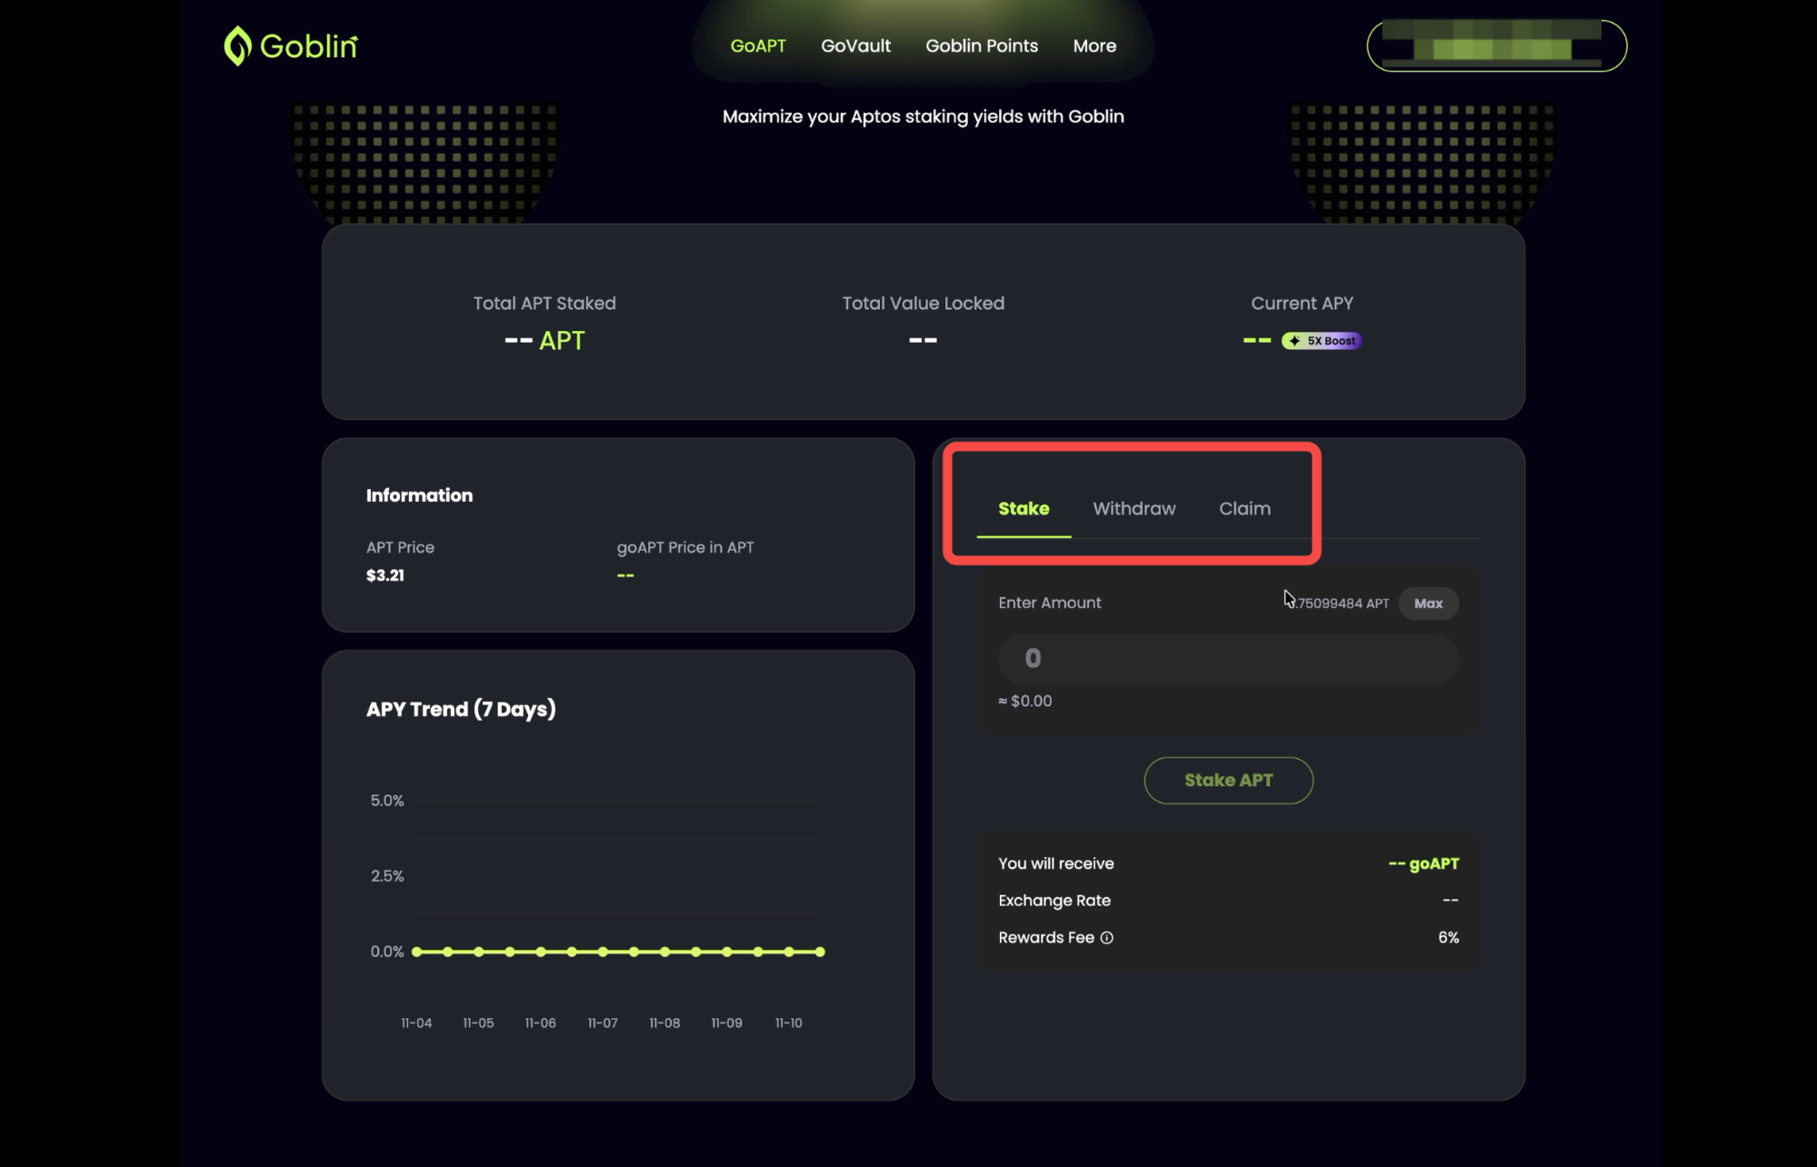Viewport: 1817px width, 1167px height.
Task: Click the last data point on APY chart
Action: (x=820, y=952)
